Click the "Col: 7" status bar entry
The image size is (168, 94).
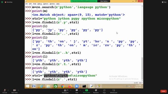pyautogui.click(x=141, y=83)
